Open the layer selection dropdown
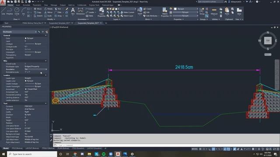 pyautogui.click(x=121, y=9)
